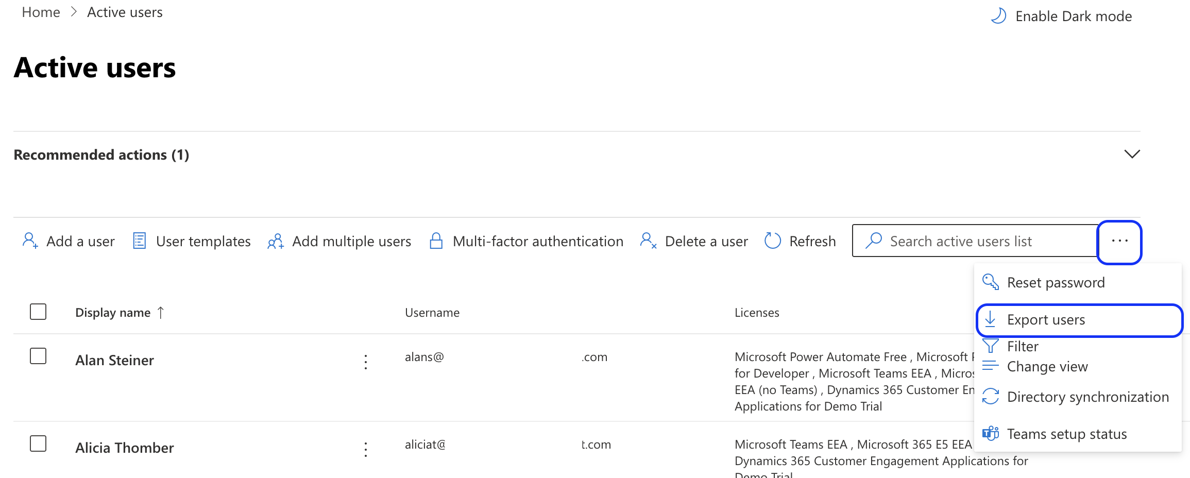Check the select-all users checkbox
The width and height of the screenshot is (1190, 478).
[x=38, y=312]
